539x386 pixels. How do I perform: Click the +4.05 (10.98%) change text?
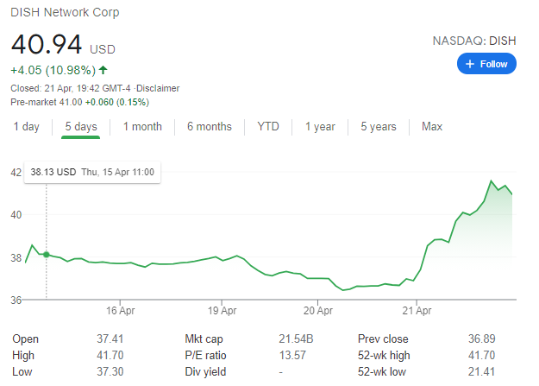click(53, 70)
